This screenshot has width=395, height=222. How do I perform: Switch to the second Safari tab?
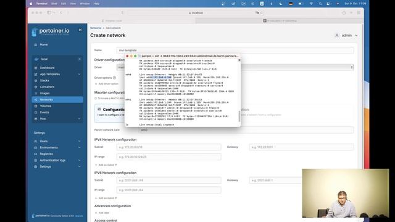click(x=280, y=21)
